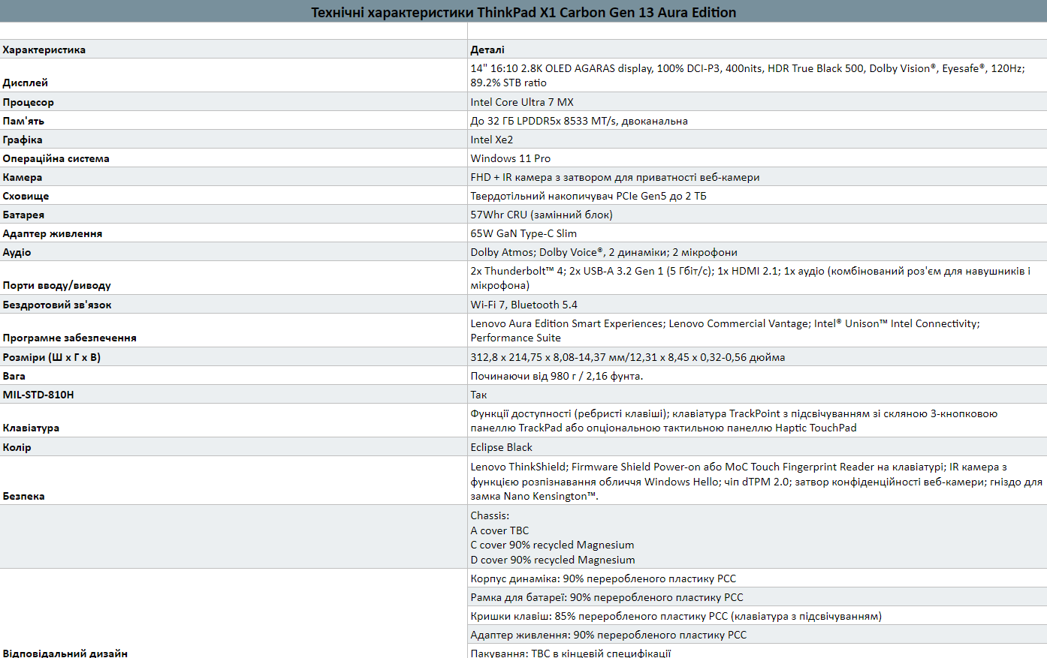Image resolution: width=1047 pixels, height=658 pixels.
Task: Click the 'PCIe Gen5 до 2 ТБ' storage cell
Action: pyautogui.click(x=757, y=196)
